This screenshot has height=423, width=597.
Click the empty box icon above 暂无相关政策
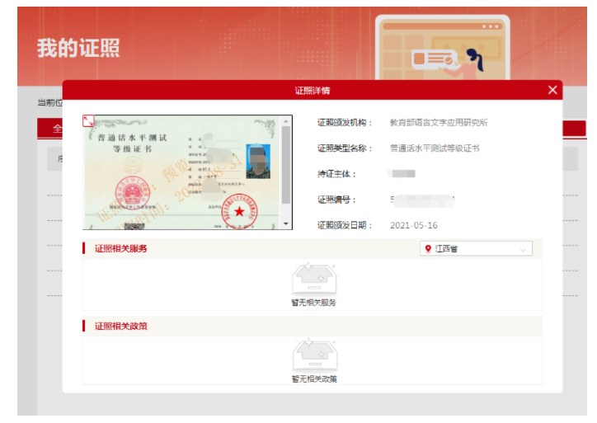coord(313,355)
